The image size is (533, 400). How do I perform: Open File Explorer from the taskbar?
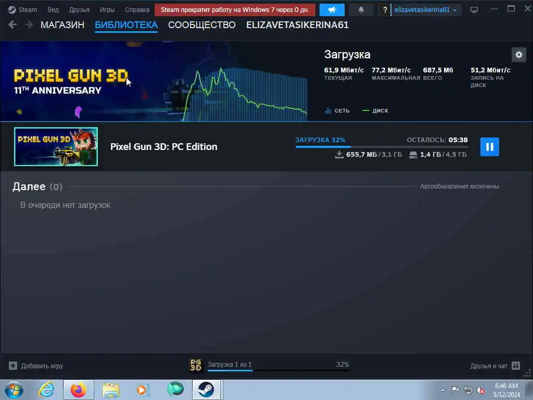pos(110,390)
